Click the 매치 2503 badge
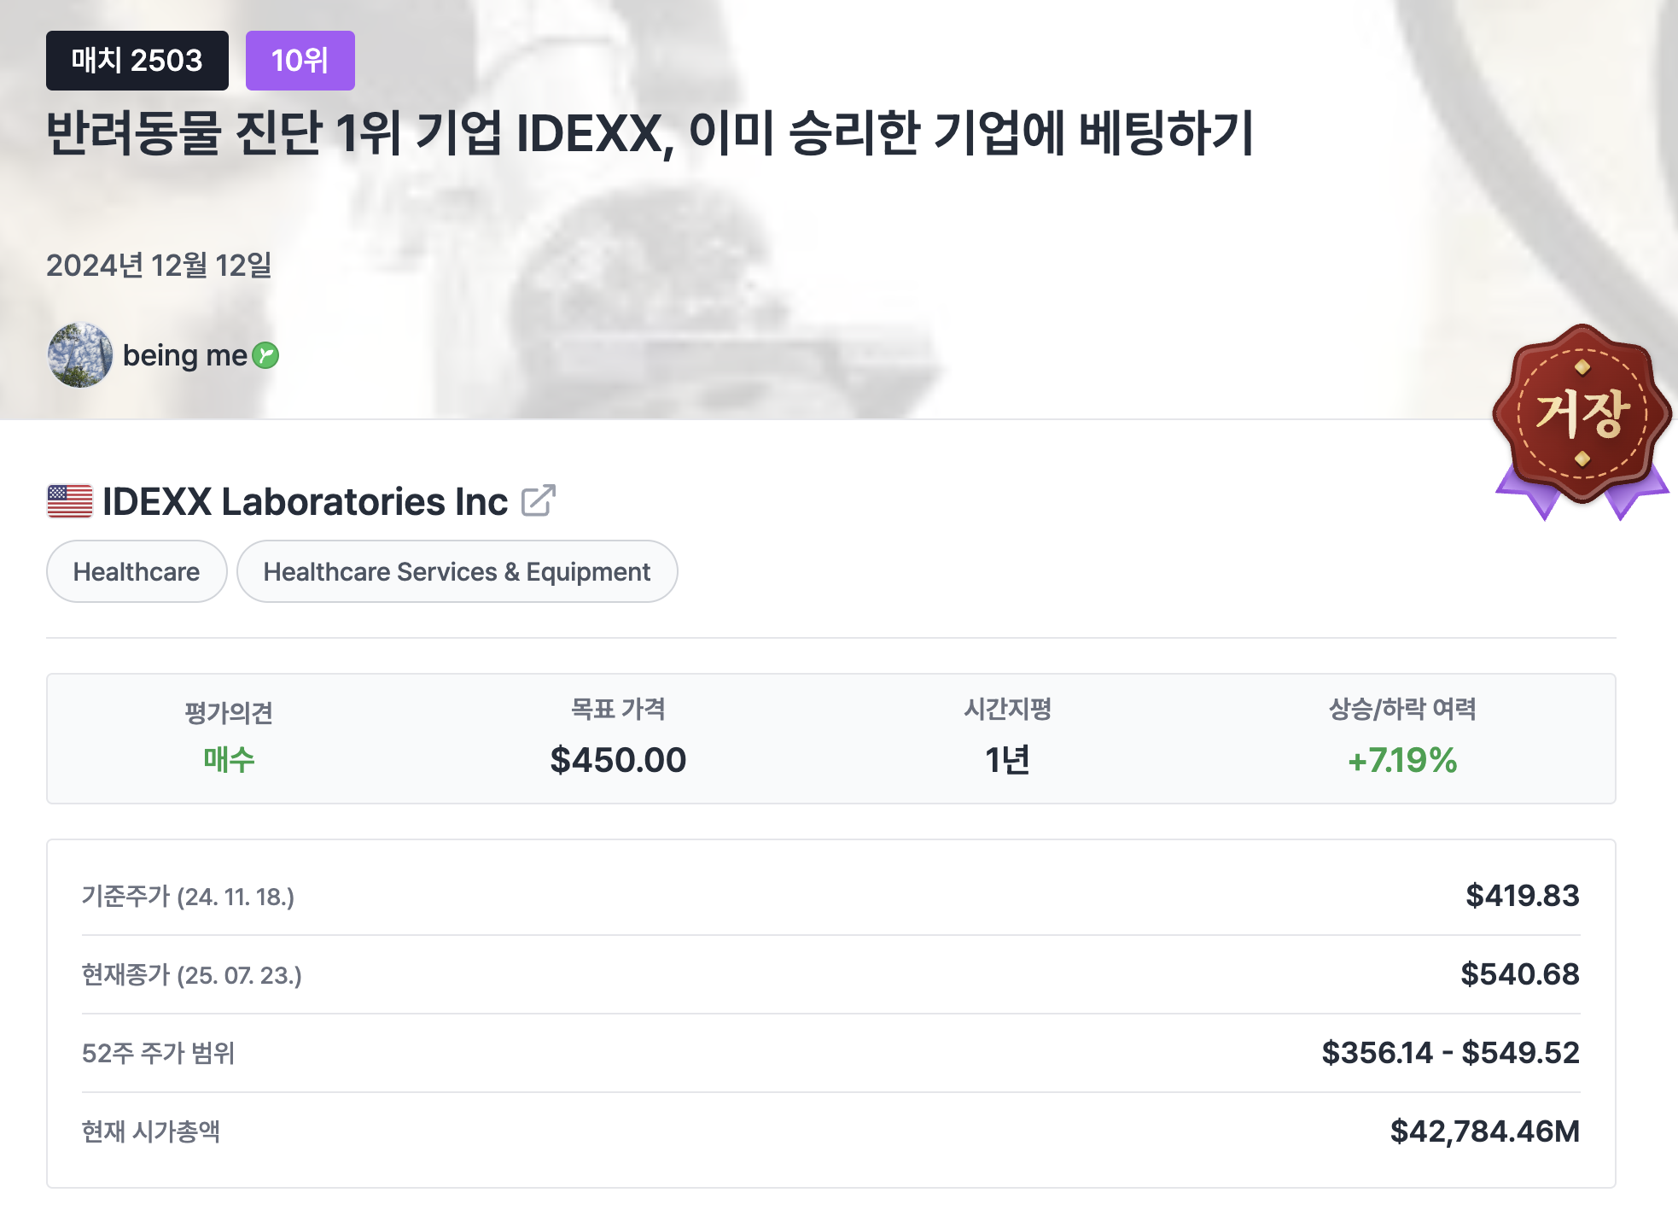Viewport: 1678px width, 1216px height. (x=137, y=61)
